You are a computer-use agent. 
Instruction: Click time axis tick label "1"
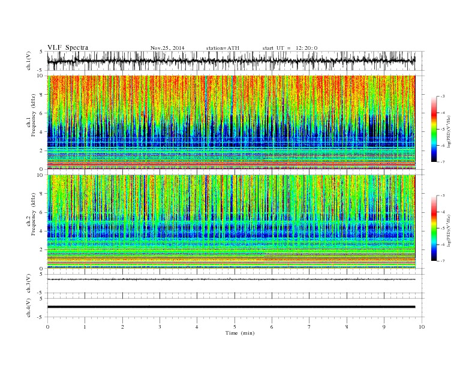85,327
